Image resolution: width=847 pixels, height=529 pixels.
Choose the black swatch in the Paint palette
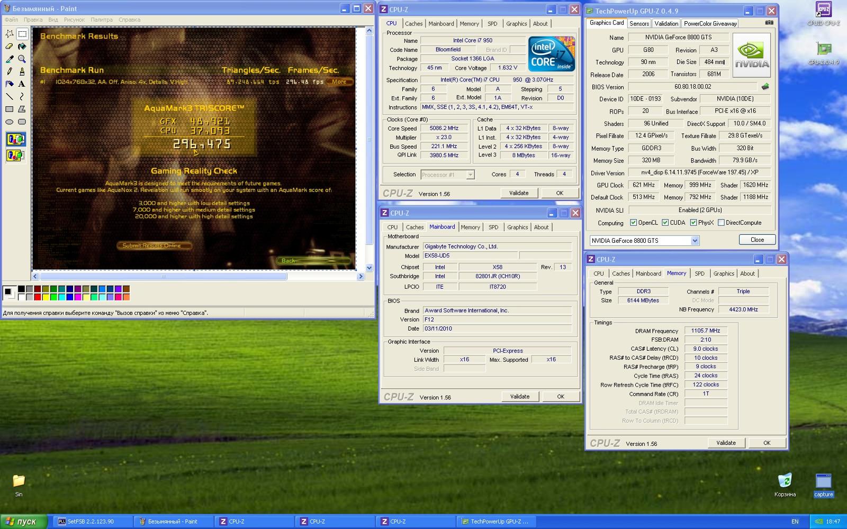21,289
